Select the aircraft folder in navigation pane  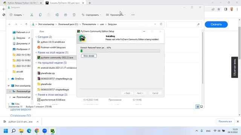(20, 72)
